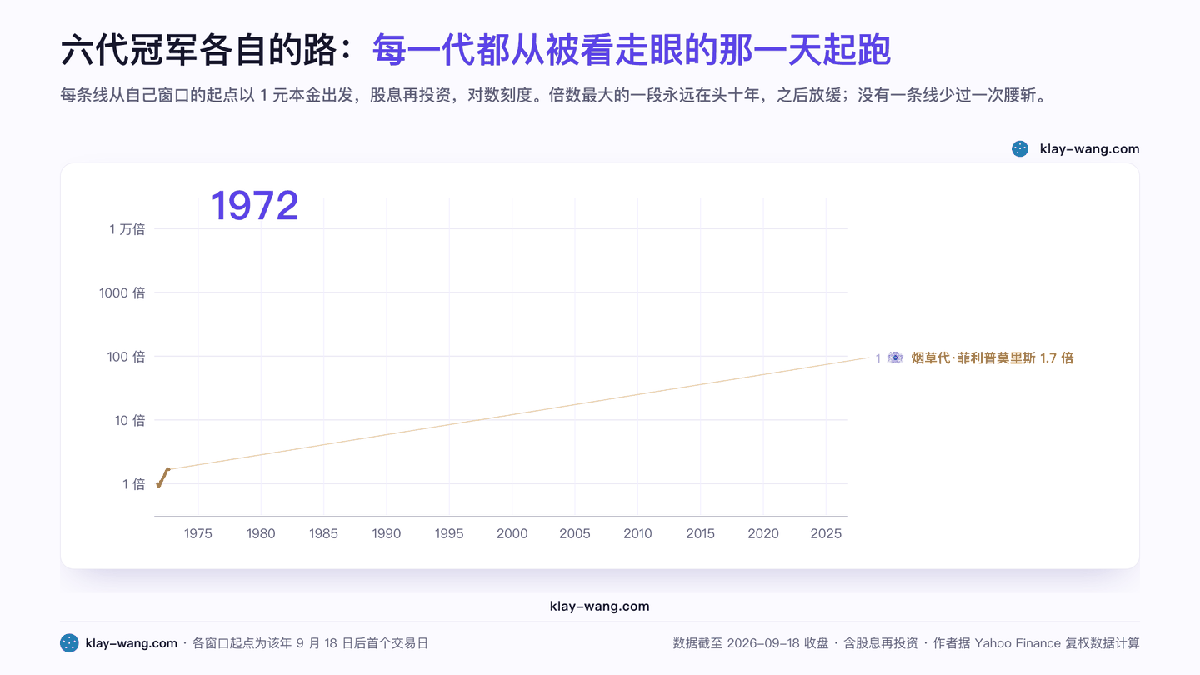The image size is (1200, 675).
Task: Click the small icon beside 烟草代 series label
Action: 896,358
